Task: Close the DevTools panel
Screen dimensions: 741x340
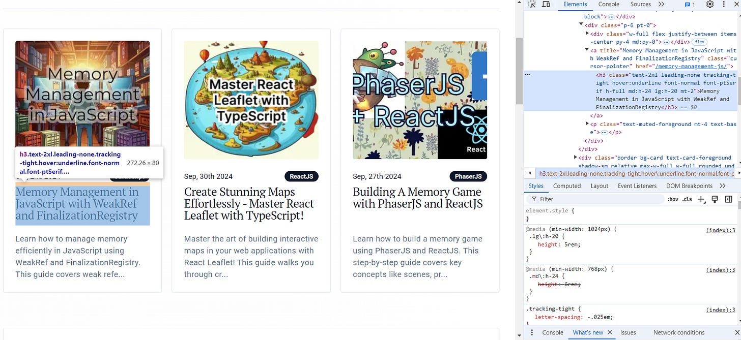Action: [x=736, y=5]
